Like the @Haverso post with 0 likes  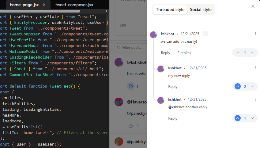click(x=131, y=126)
